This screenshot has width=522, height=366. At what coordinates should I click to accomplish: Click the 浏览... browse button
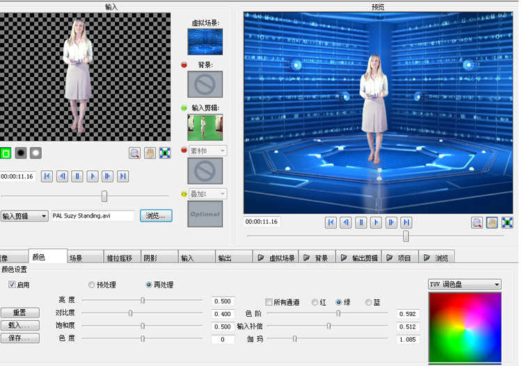pos(156,216)
